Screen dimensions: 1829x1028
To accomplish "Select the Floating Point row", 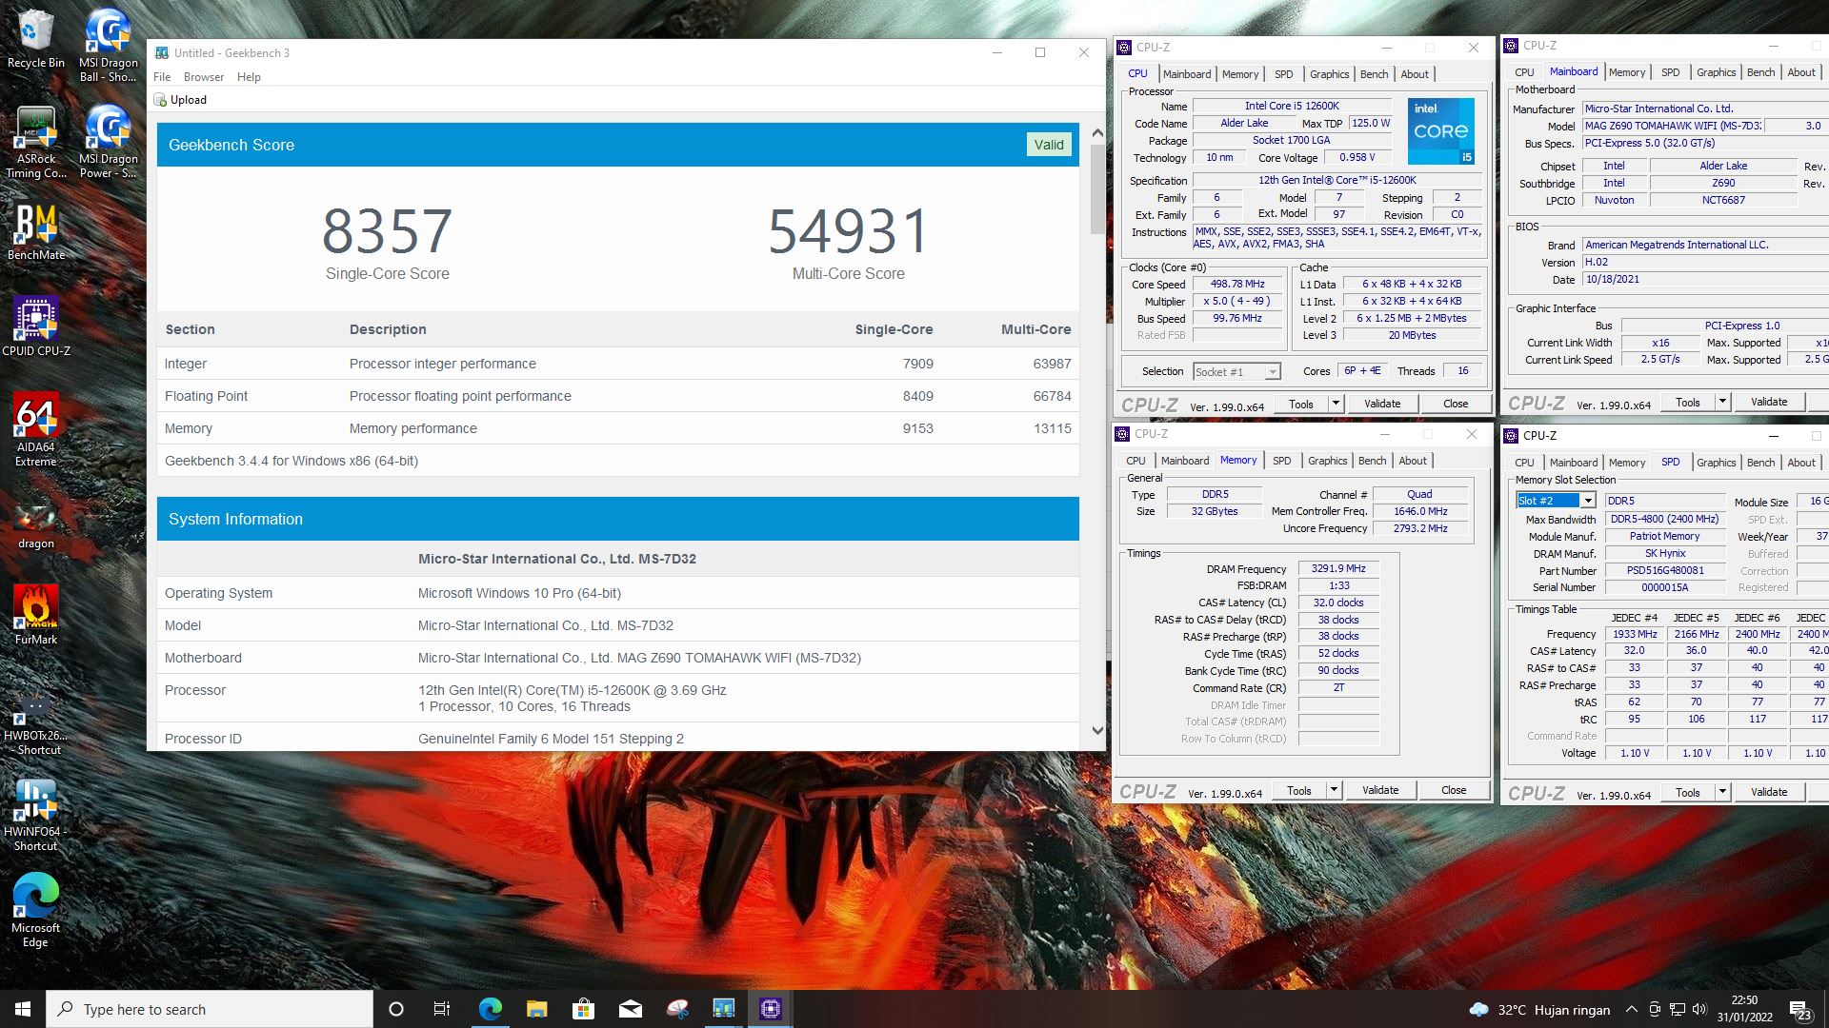I will 617,396.
